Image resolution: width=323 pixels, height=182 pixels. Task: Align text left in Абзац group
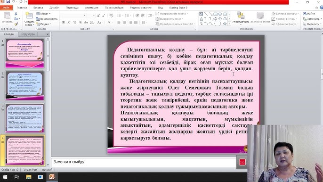119,22
